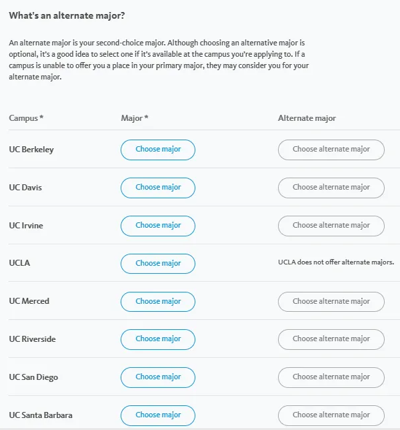The height and width of the screenshot is (430, 400).
Task: Click the Campus column header
Action: point(26,118)
